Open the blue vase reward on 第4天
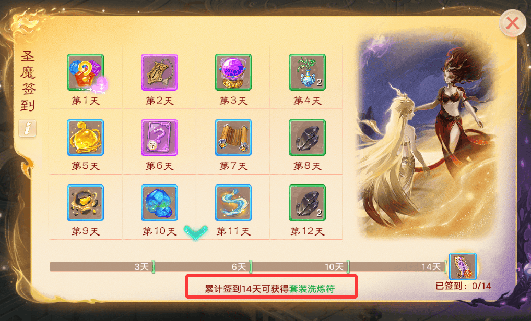The image size is (531, 321). tap(307, 72)
